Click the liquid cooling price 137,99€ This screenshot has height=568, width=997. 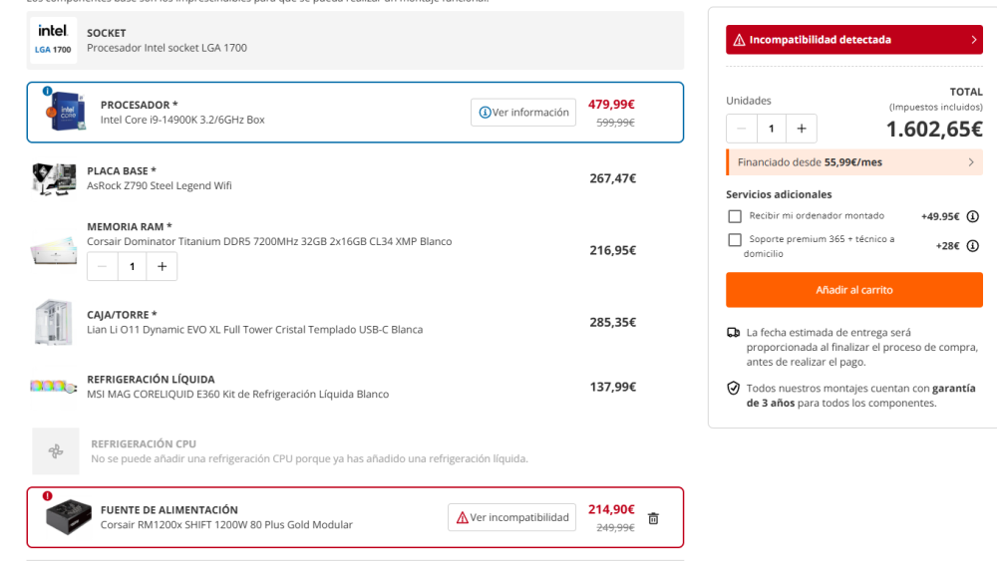pos(612,387)
